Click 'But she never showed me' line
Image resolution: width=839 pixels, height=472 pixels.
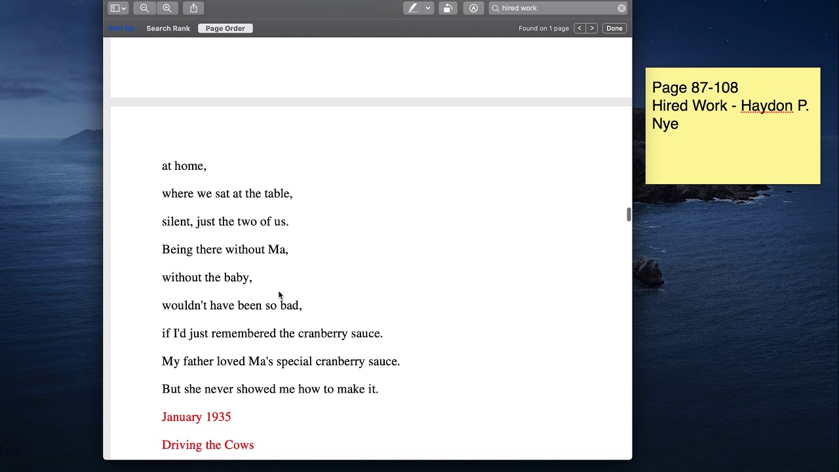(x=270, y=389)
